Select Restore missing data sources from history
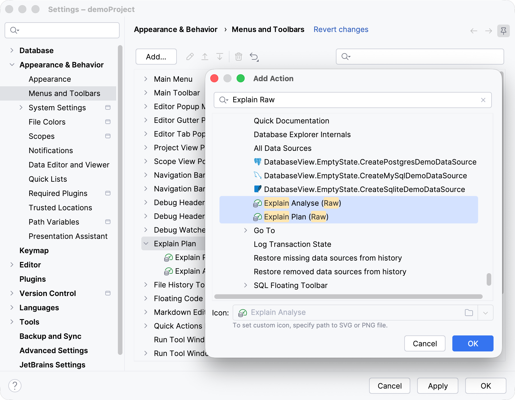 point(328,258)
